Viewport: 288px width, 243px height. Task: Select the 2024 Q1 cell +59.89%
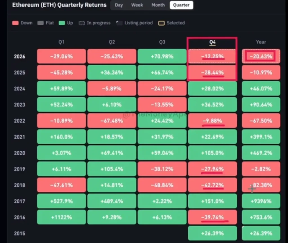click(x=61, y=89)
